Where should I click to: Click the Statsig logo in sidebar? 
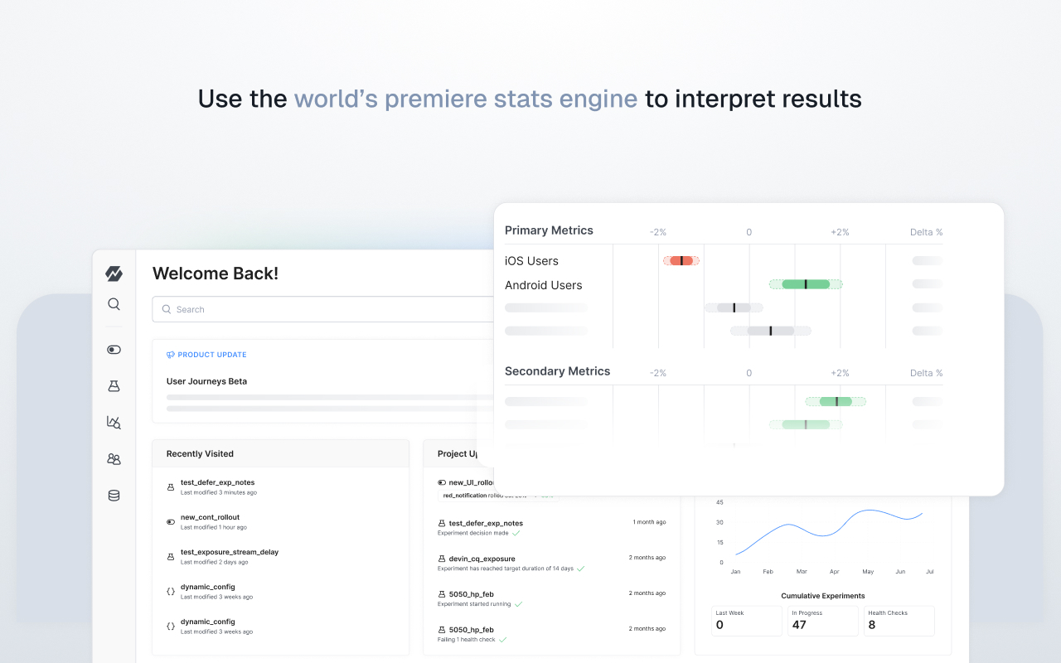click(x=114, y=273)
